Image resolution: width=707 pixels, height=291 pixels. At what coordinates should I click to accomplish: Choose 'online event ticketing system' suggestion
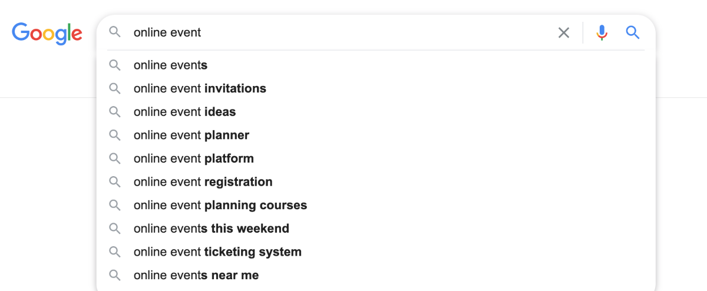376,252
